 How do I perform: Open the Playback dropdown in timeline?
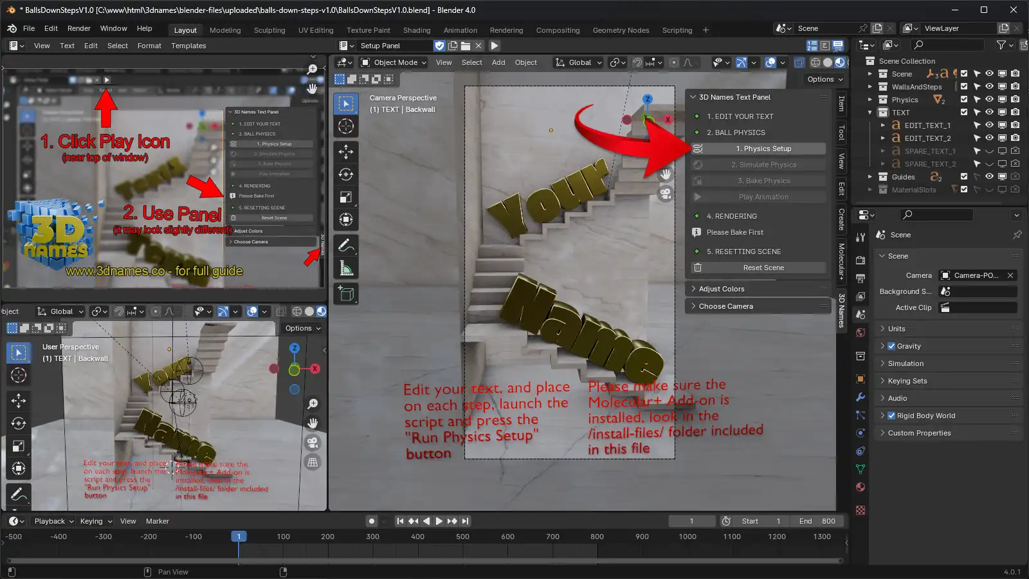(x=53, y=521)
